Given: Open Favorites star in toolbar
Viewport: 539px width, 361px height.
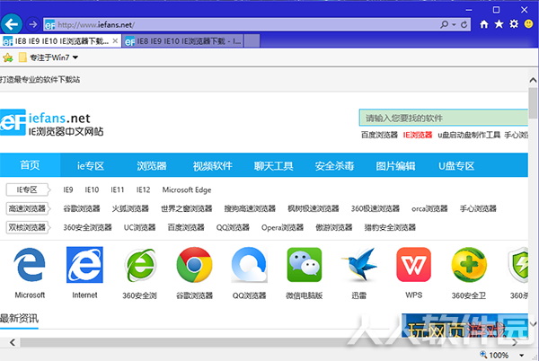Looking at the screenshot, I should pyautogui.click(x=499, y=24).
